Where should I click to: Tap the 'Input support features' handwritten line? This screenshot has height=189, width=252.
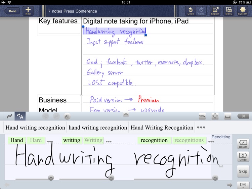[x=115, y=42]
